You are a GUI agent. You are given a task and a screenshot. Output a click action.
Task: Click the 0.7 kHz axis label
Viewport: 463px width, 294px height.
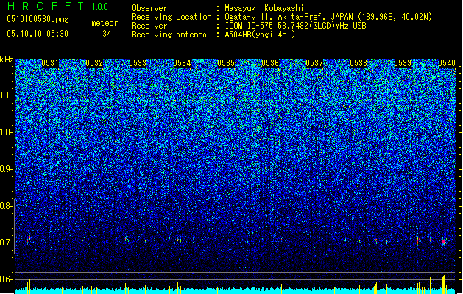[7, 243]
